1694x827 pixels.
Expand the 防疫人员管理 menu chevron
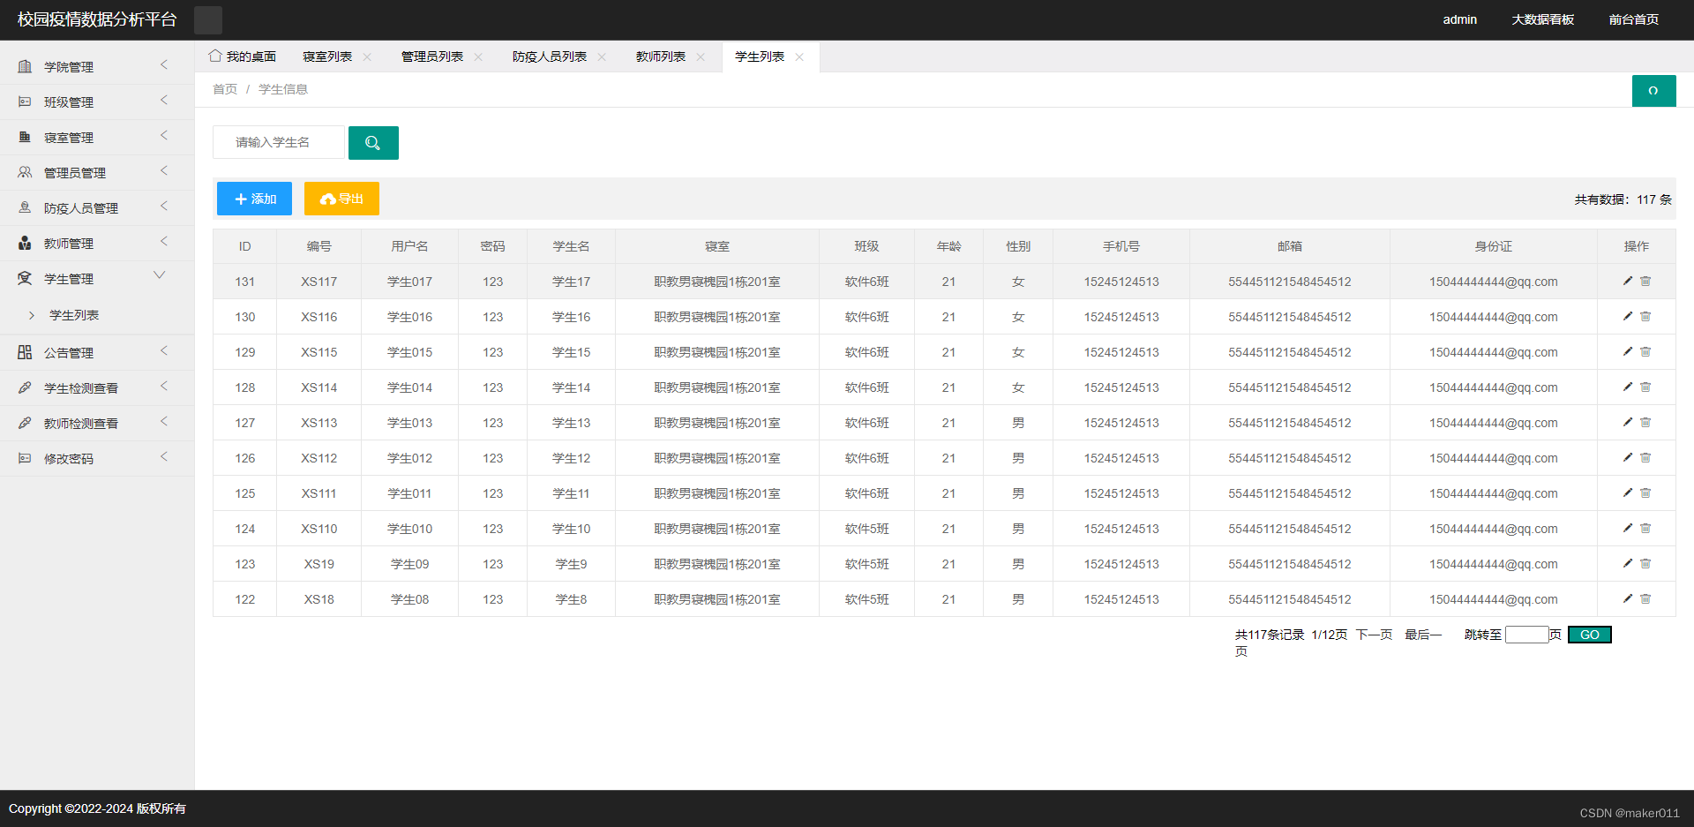(x=164, y=207)
